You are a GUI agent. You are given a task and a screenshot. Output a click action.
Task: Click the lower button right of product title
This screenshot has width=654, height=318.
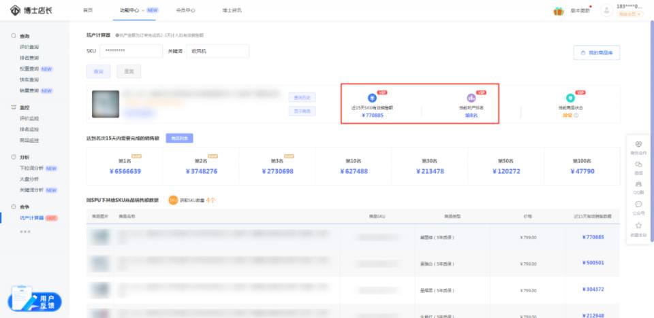coord(302,111)
